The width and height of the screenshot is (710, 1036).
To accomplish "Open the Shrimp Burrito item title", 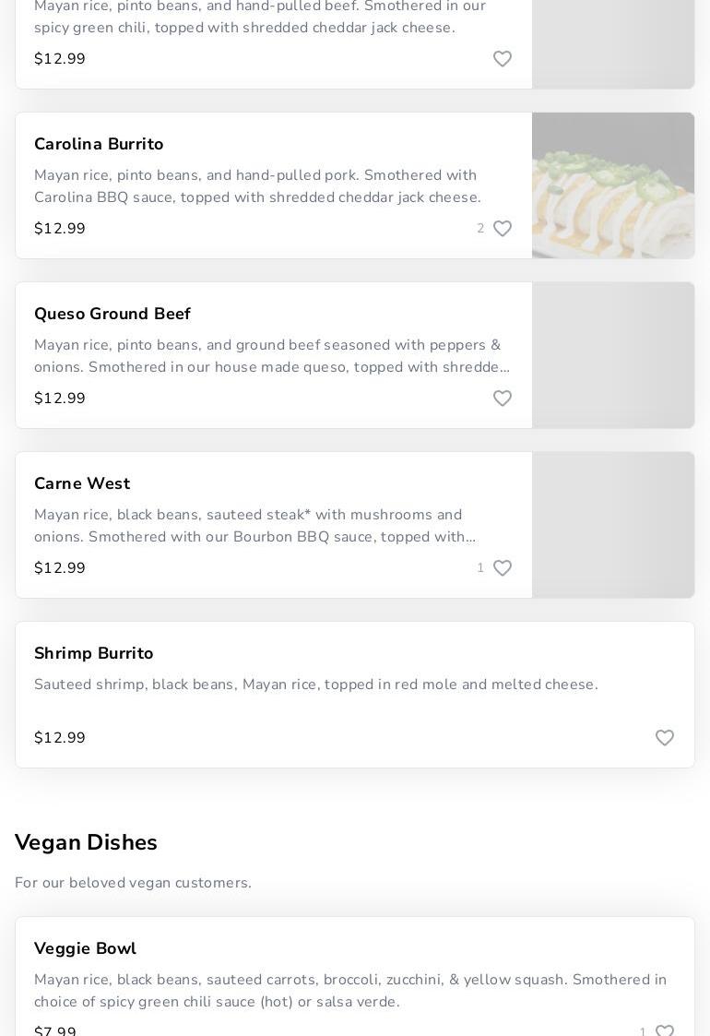I will click(x=94, y=653).
